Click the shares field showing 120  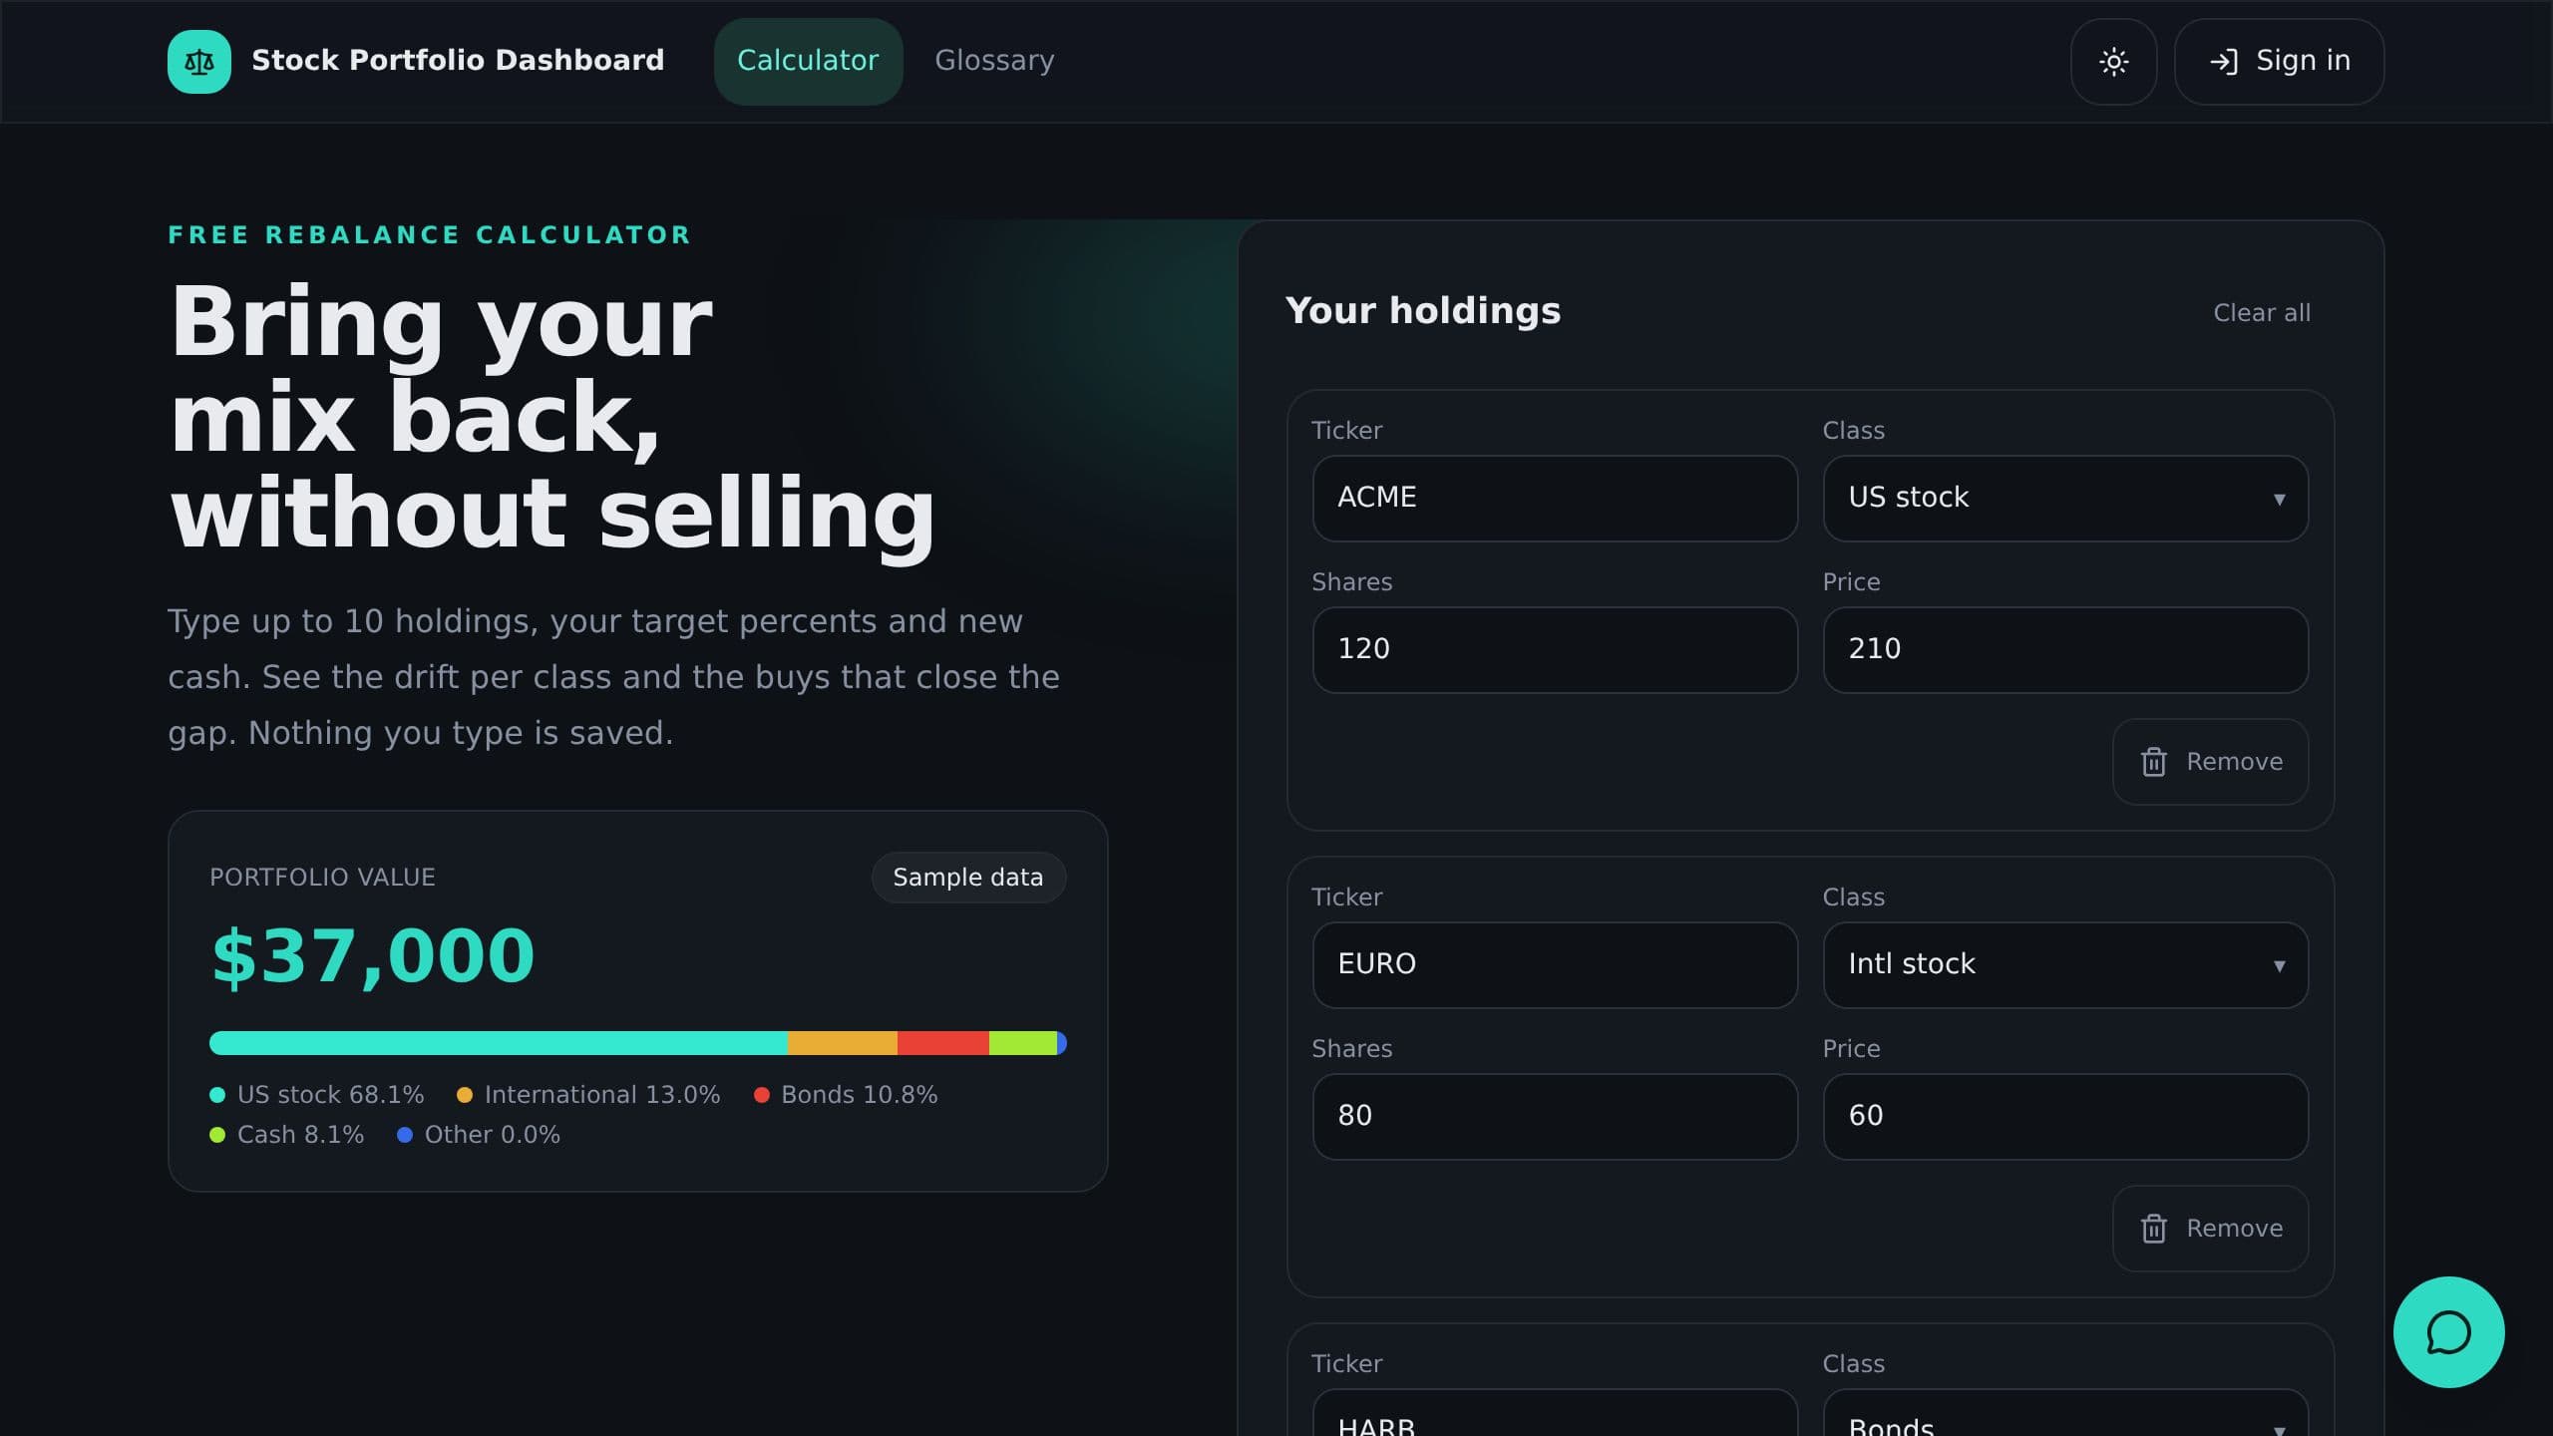point(1555,650)
